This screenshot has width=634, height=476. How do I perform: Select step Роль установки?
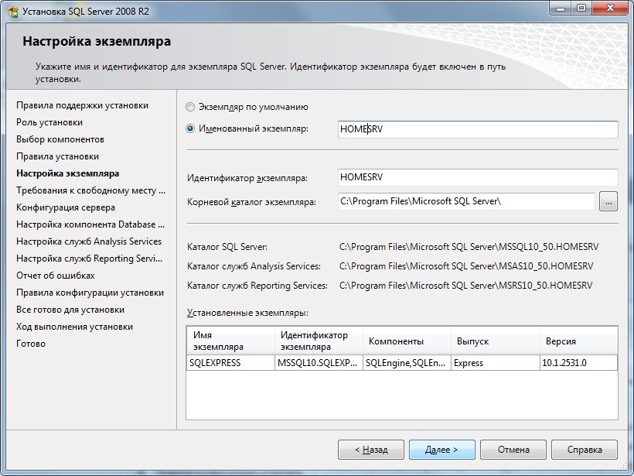(x=49, y=122)
